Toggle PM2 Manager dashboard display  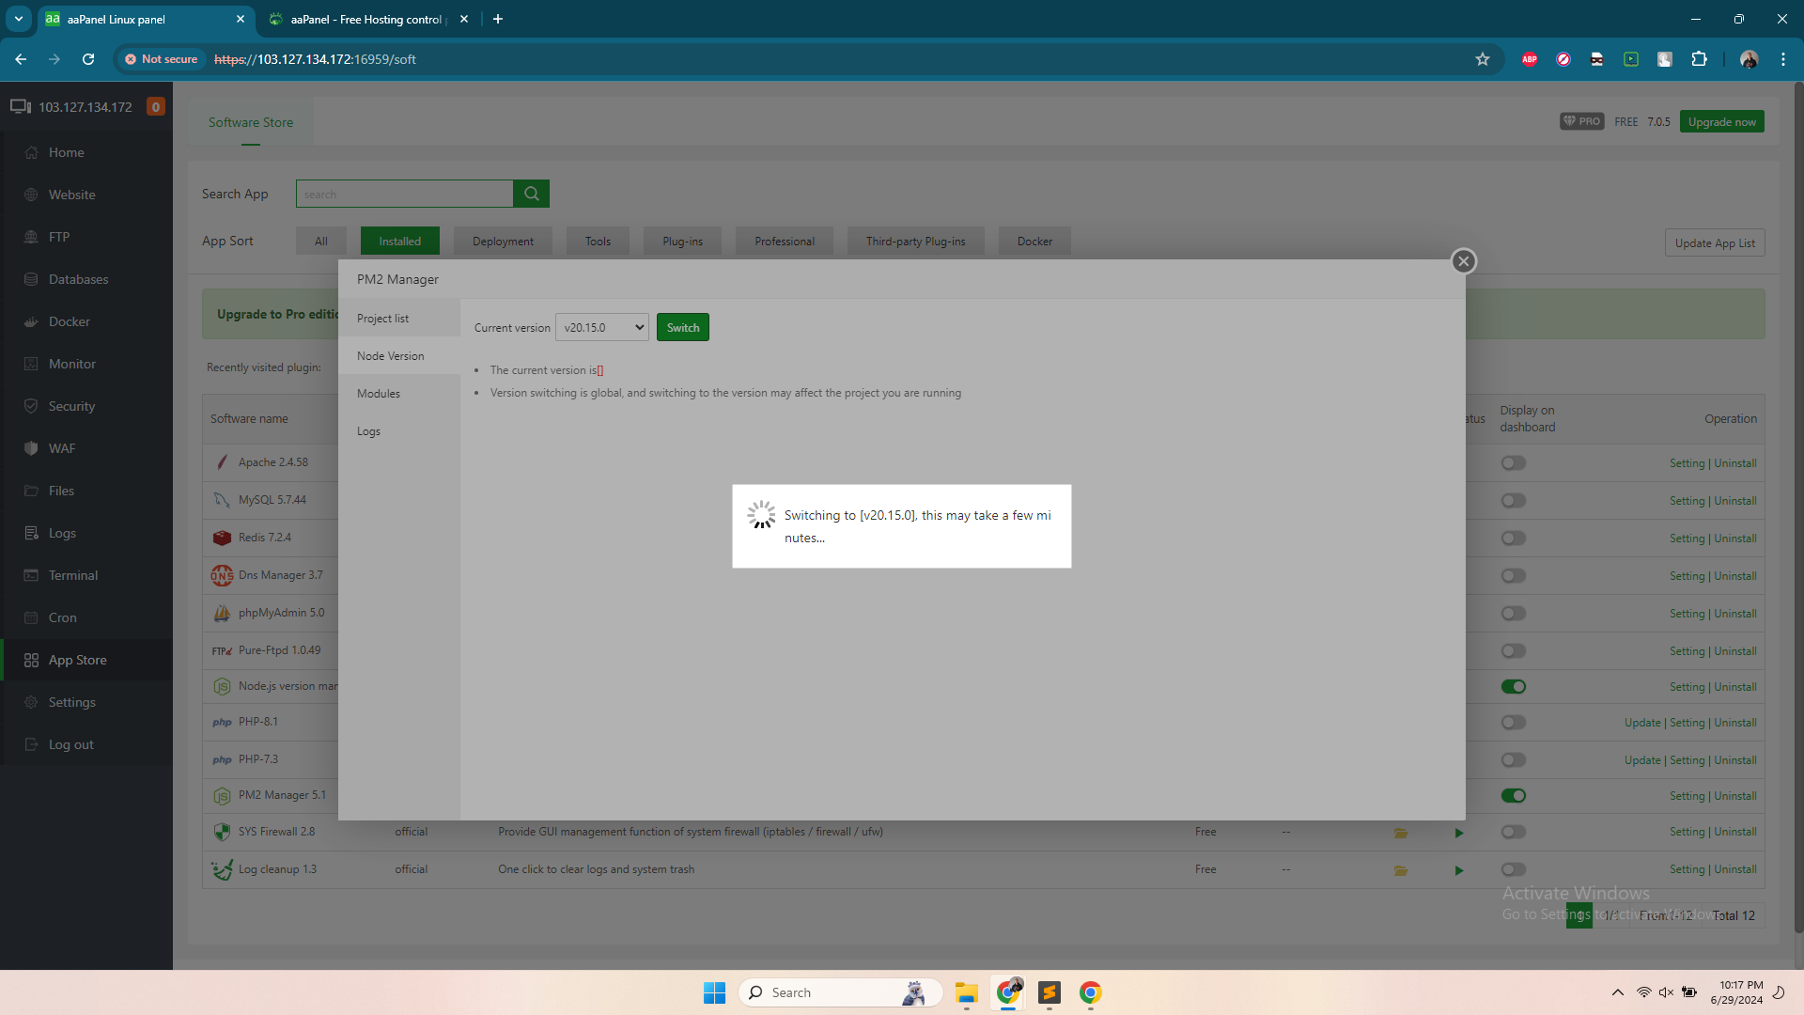coord(1514,795)
